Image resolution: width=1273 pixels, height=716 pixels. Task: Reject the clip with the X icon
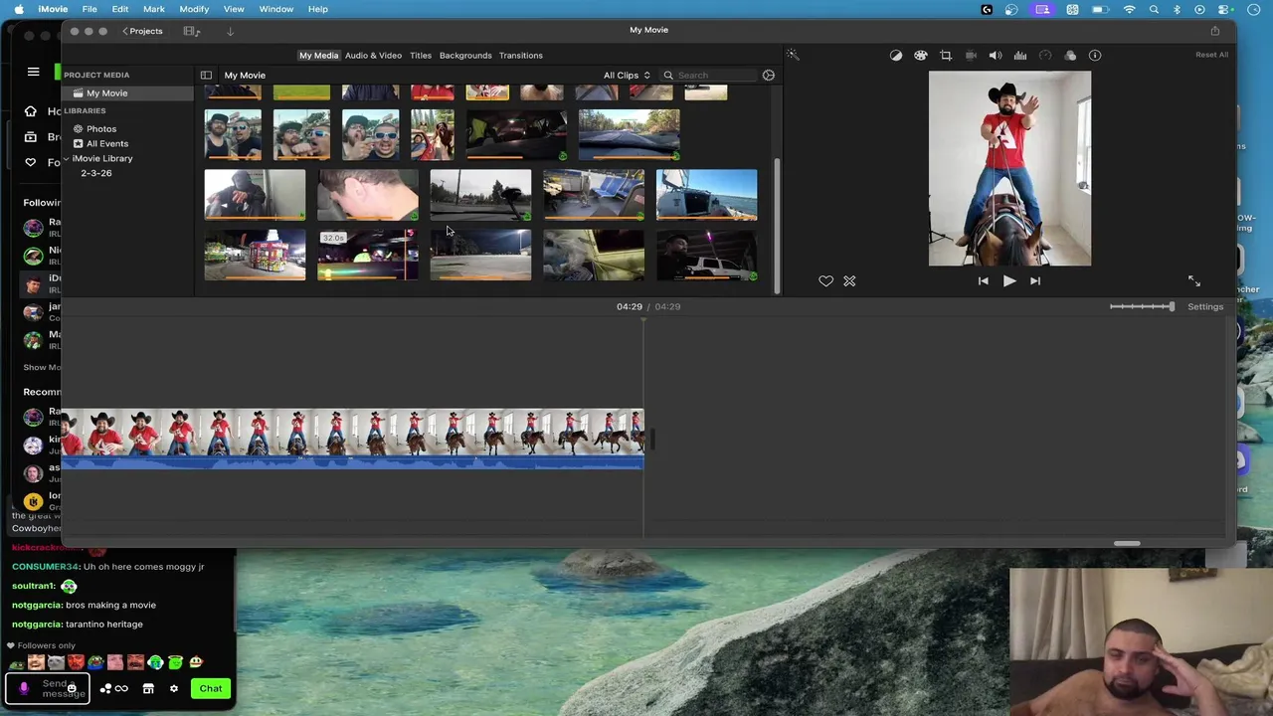click(x=849, y=281)
